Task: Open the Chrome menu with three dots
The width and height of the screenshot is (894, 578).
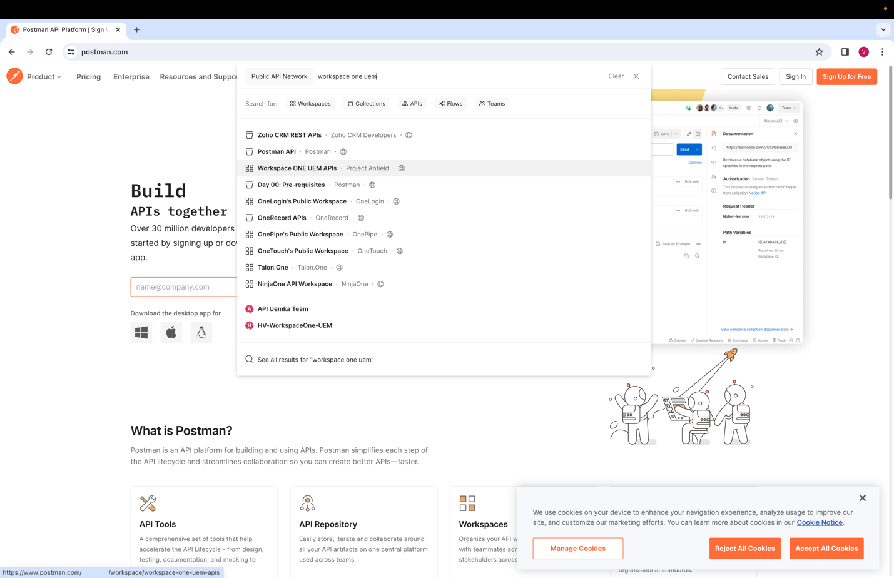Action: coord(883,52)
